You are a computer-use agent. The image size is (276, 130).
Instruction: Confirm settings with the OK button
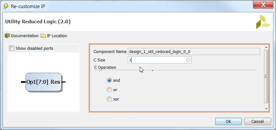coord(228,121)
